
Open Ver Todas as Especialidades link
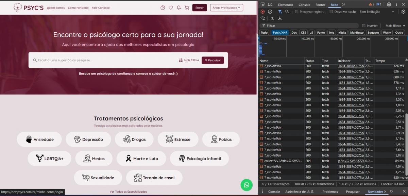(x=128, y=192)
